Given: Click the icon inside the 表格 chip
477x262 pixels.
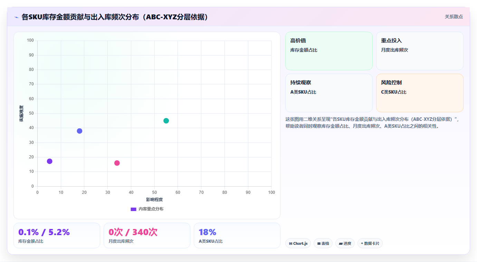Looking at the screenshot, I should tap(319, 243).
